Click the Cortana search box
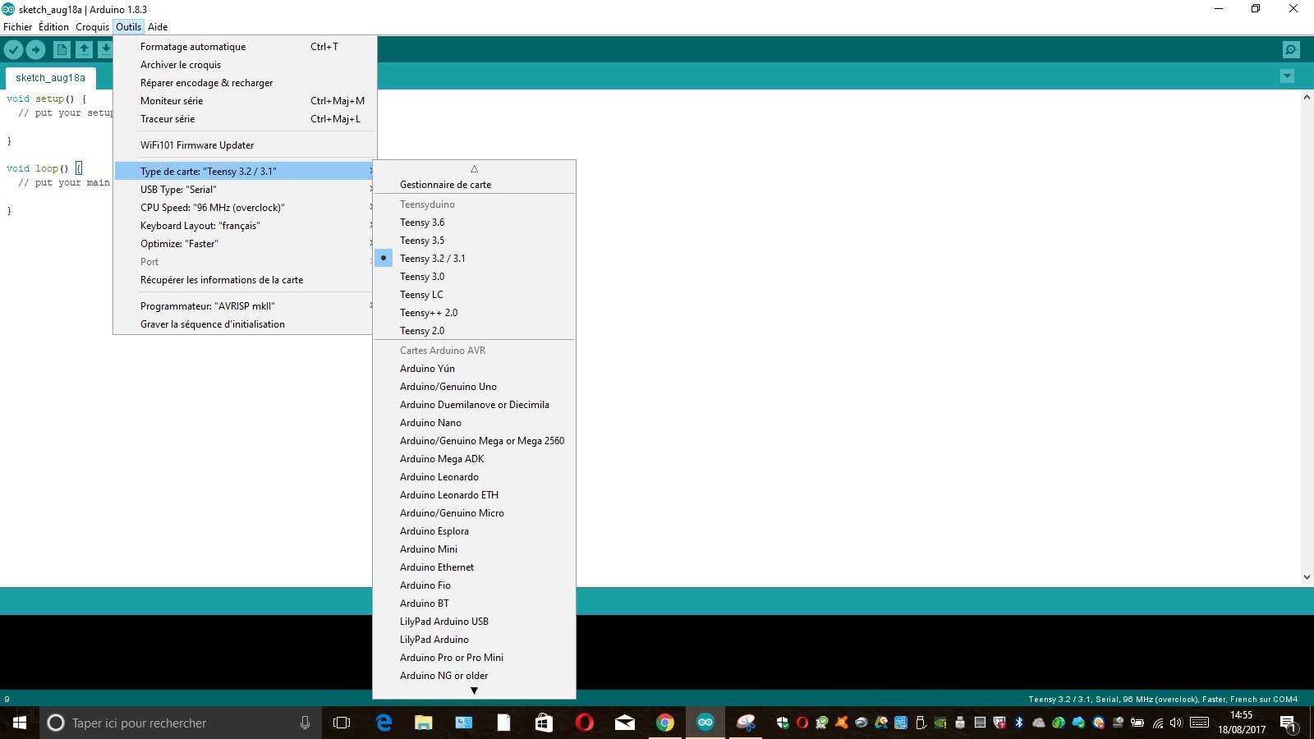The image size is (1314, 739). point(181,723)
